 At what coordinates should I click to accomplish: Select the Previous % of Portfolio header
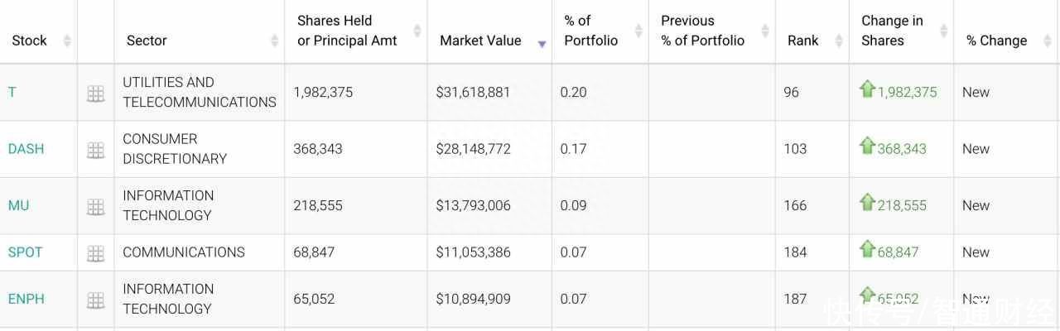[702, 31]
